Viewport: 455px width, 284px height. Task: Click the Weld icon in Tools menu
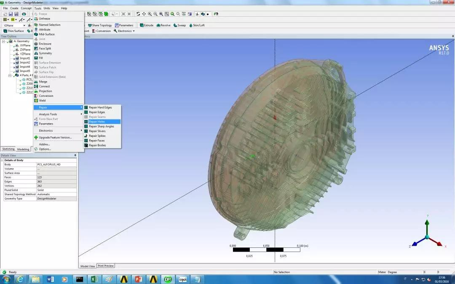point(36,101)
